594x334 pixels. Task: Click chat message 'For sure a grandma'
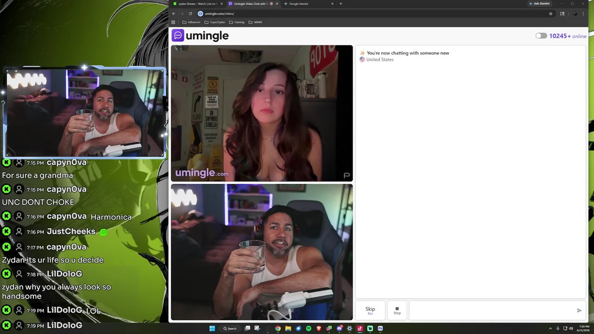38,175
